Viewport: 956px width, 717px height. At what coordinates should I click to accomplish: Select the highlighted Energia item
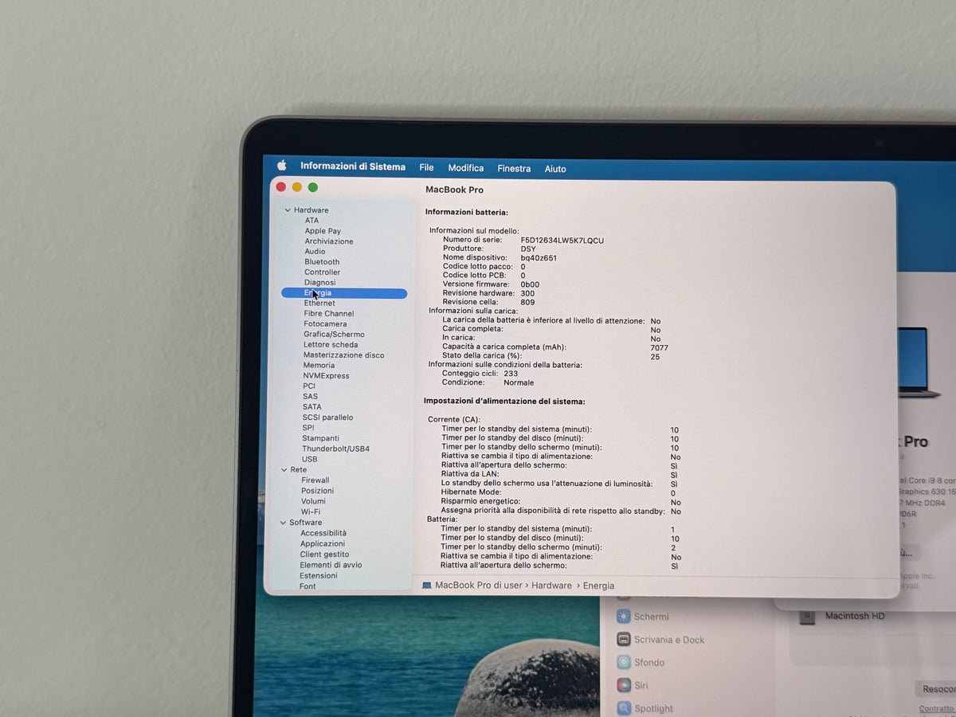tap(344, 293)
